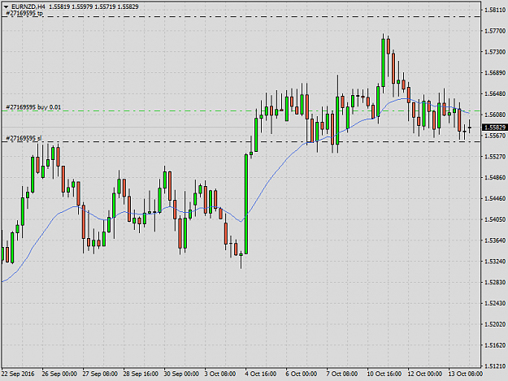The width and height of the screenshot is (508, 381).
Task: Click the 1.54050 price scale label
Action: [x=495, y=219]
